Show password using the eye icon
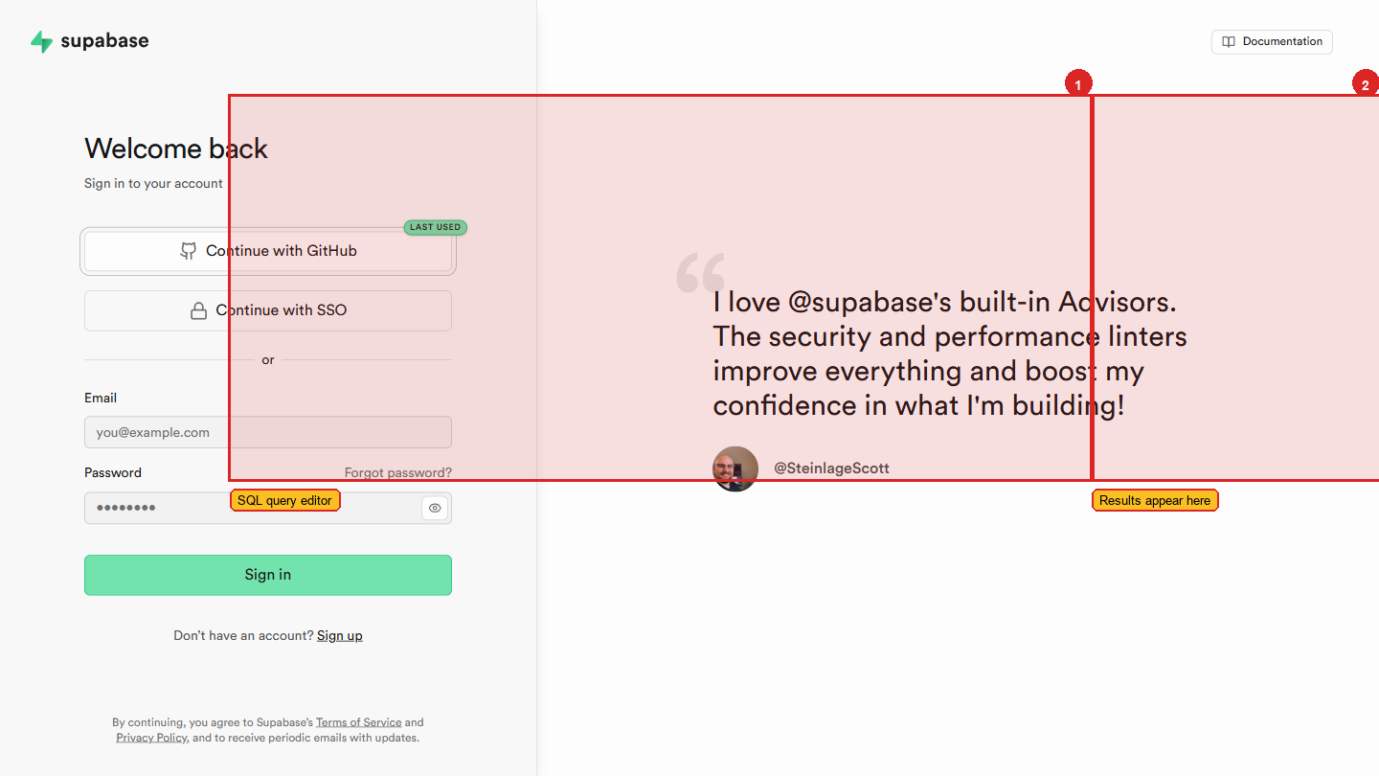 435,508
